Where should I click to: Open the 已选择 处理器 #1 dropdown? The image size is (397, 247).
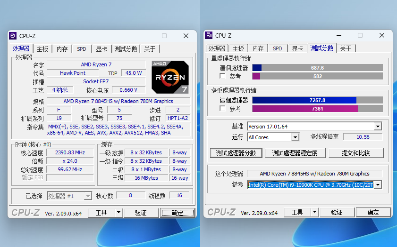click(x=88, y=196)
